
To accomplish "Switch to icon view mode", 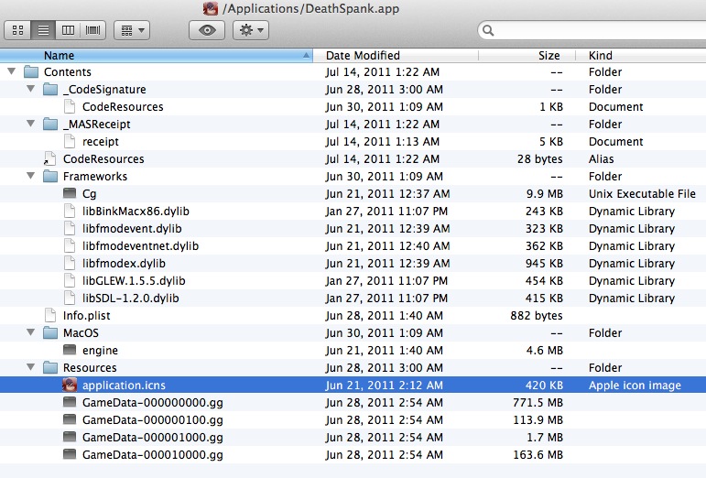I will pos(17,30).
